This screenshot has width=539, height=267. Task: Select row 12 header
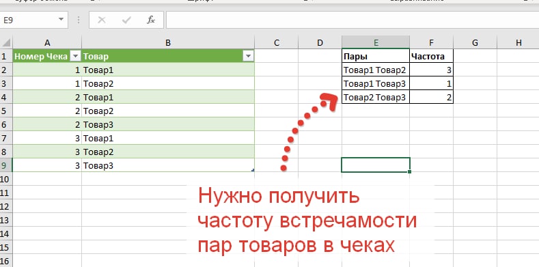(x=6, y=206)
